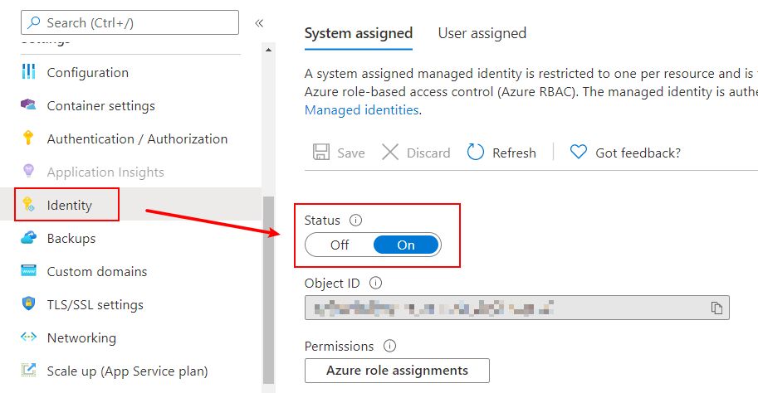Click the Authentication key icon
The image size is (758, 393).
tap(28, 138)
